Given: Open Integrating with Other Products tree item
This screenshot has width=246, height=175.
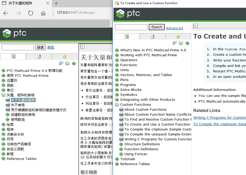Looking at the screenshot, I should click(148, 100).
